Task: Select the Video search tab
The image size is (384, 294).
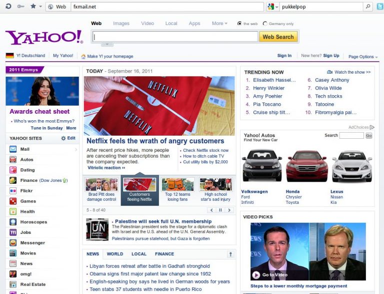Action: click(x=147, y=24)
